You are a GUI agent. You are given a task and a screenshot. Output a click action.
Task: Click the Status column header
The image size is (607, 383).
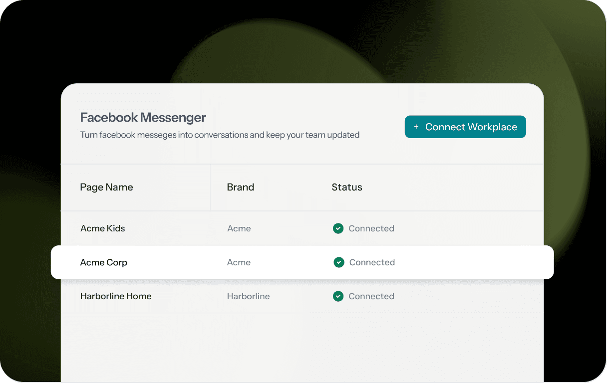pos(347,188)
